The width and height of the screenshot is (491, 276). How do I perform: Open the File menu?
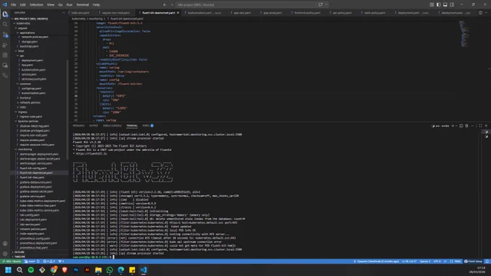pos(13,5)
